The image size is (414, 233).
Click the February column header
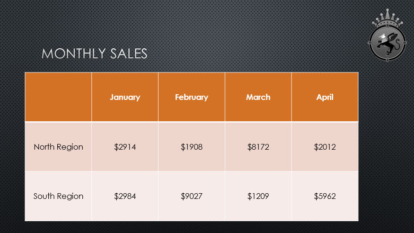(x=192, y=97)
